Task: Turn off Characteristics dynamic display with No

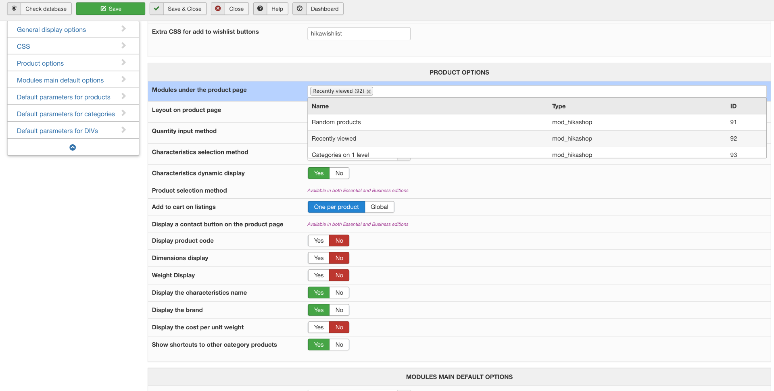Action: (x=339, y=173)
